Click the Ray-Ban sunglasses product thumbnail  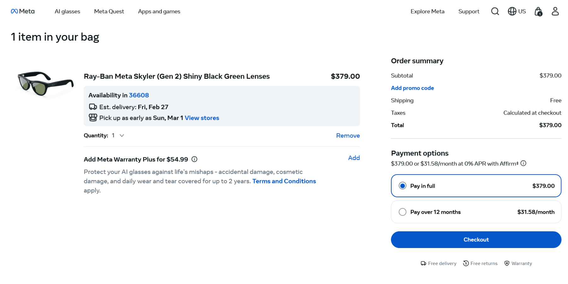[x=45, y=84]
